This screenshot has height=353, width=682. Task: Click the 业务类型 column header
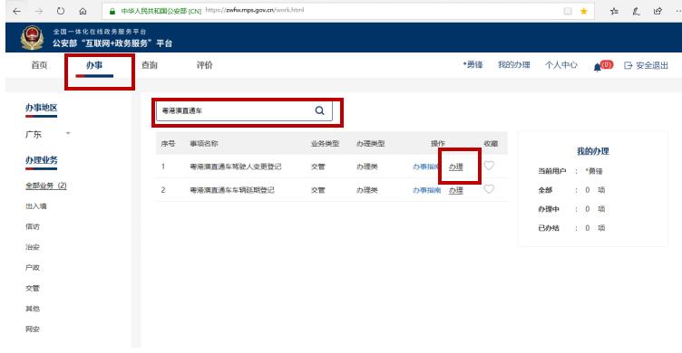pyautogui.click(x=325, y=144)
